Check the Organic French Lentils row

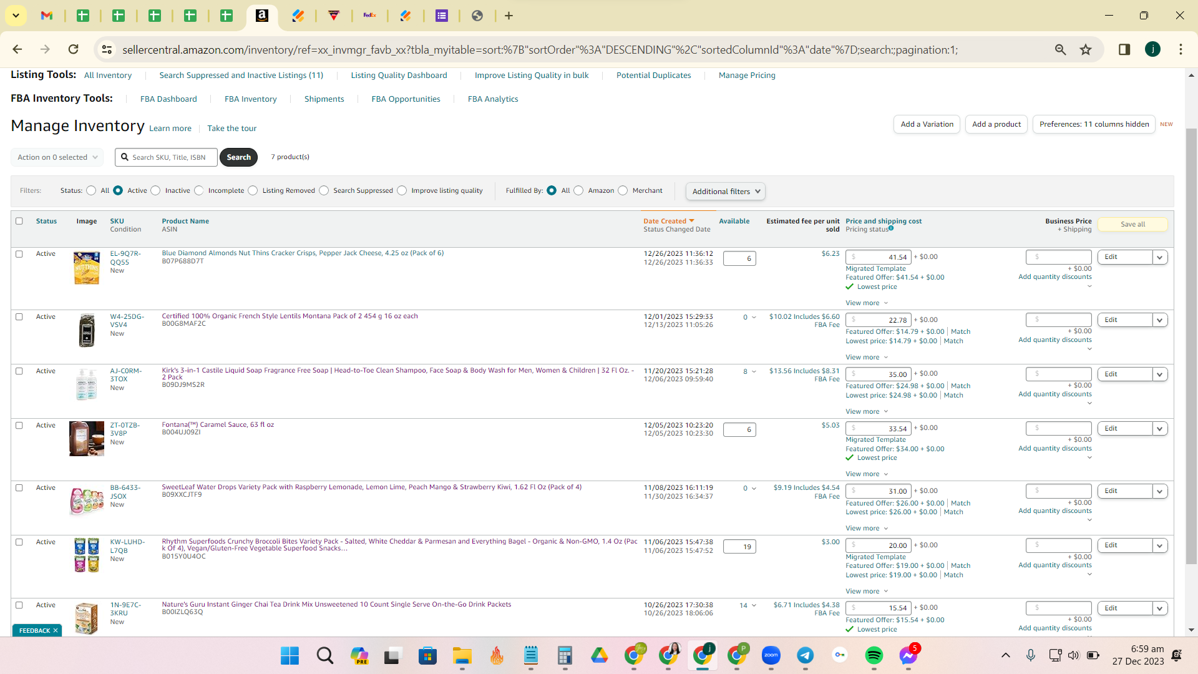pos(19,317)
